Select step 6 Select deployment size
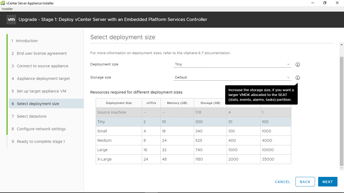344x193 pixels. pos(46,104)
